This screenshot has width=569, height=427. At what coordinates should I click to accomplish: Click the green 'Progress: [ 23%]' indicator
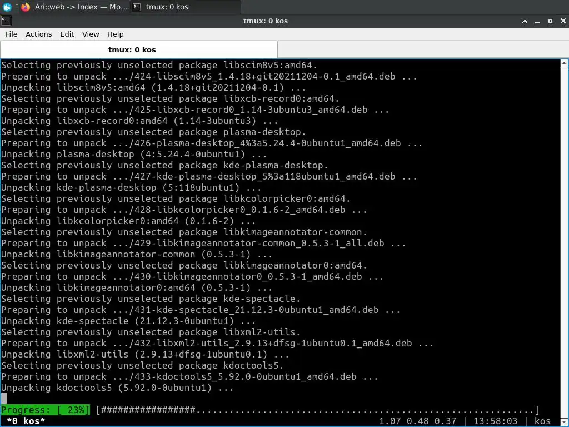(45, 410)
